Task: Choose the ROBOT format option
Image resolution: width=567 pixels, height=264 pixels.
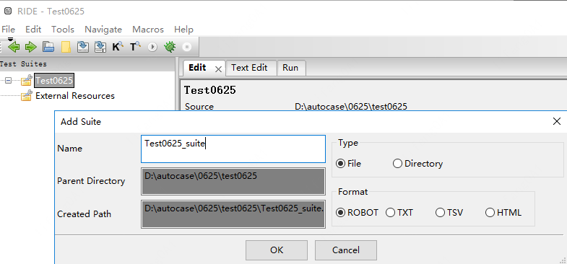Action: coord(340,213)
